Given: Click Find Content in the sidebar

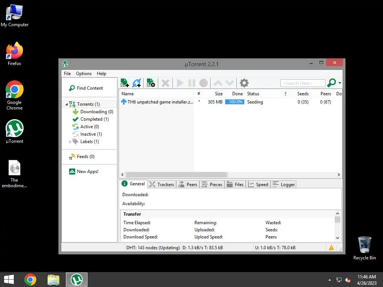Looking at the screenshot, I should (86, 88).
